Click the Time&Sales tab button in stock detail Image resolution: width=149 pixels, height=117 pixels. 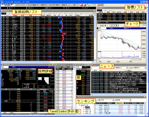click(x=43, y=89)
